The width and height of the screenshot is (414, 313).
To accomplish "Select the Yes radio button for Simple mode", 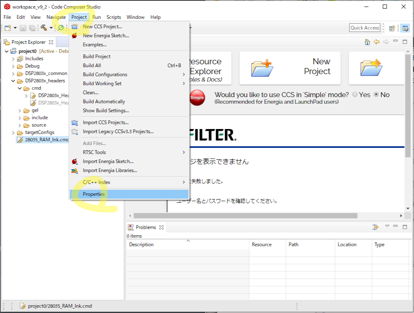I will 355,95.
